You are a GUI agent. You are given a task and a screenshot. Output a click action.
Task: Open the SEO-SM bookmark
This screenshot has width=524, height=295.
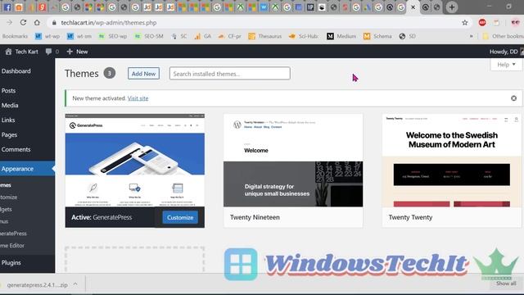point(149,36)
